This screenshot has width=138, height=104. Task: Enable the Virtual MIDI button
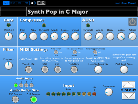[x=28, y=69]
